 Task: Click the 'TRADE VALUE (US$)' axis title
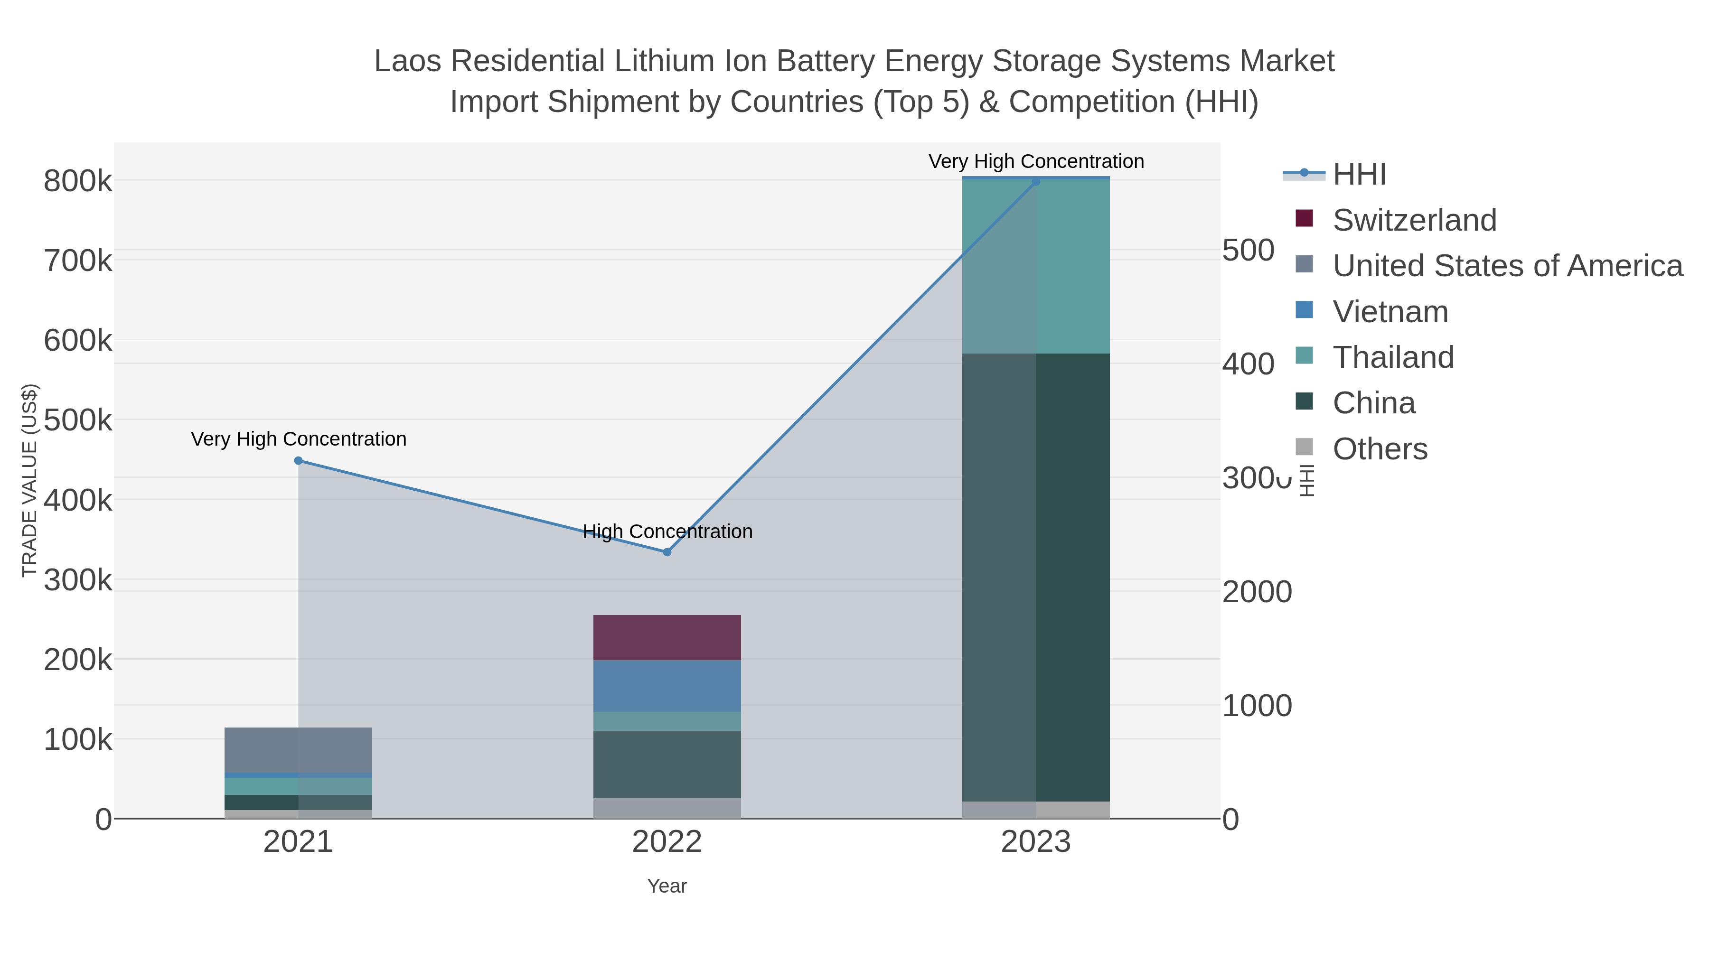(29, 480)
